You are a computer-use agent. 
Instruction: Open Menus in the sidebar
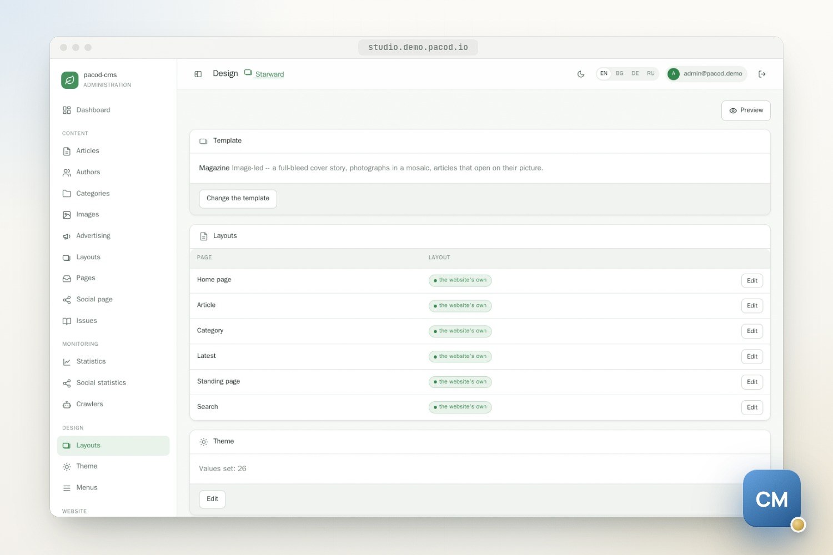coord(113,488)
